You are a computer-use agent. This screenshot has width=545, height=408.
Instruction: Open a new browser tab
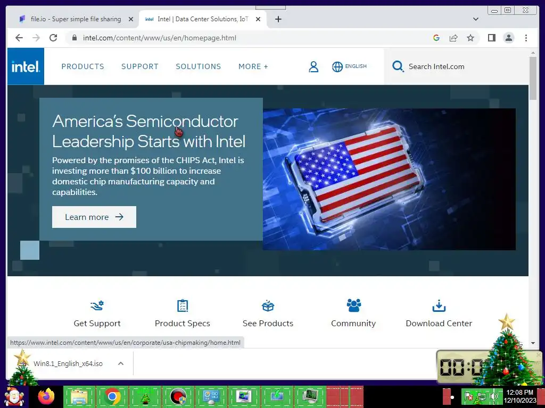[x=278, y=19]
